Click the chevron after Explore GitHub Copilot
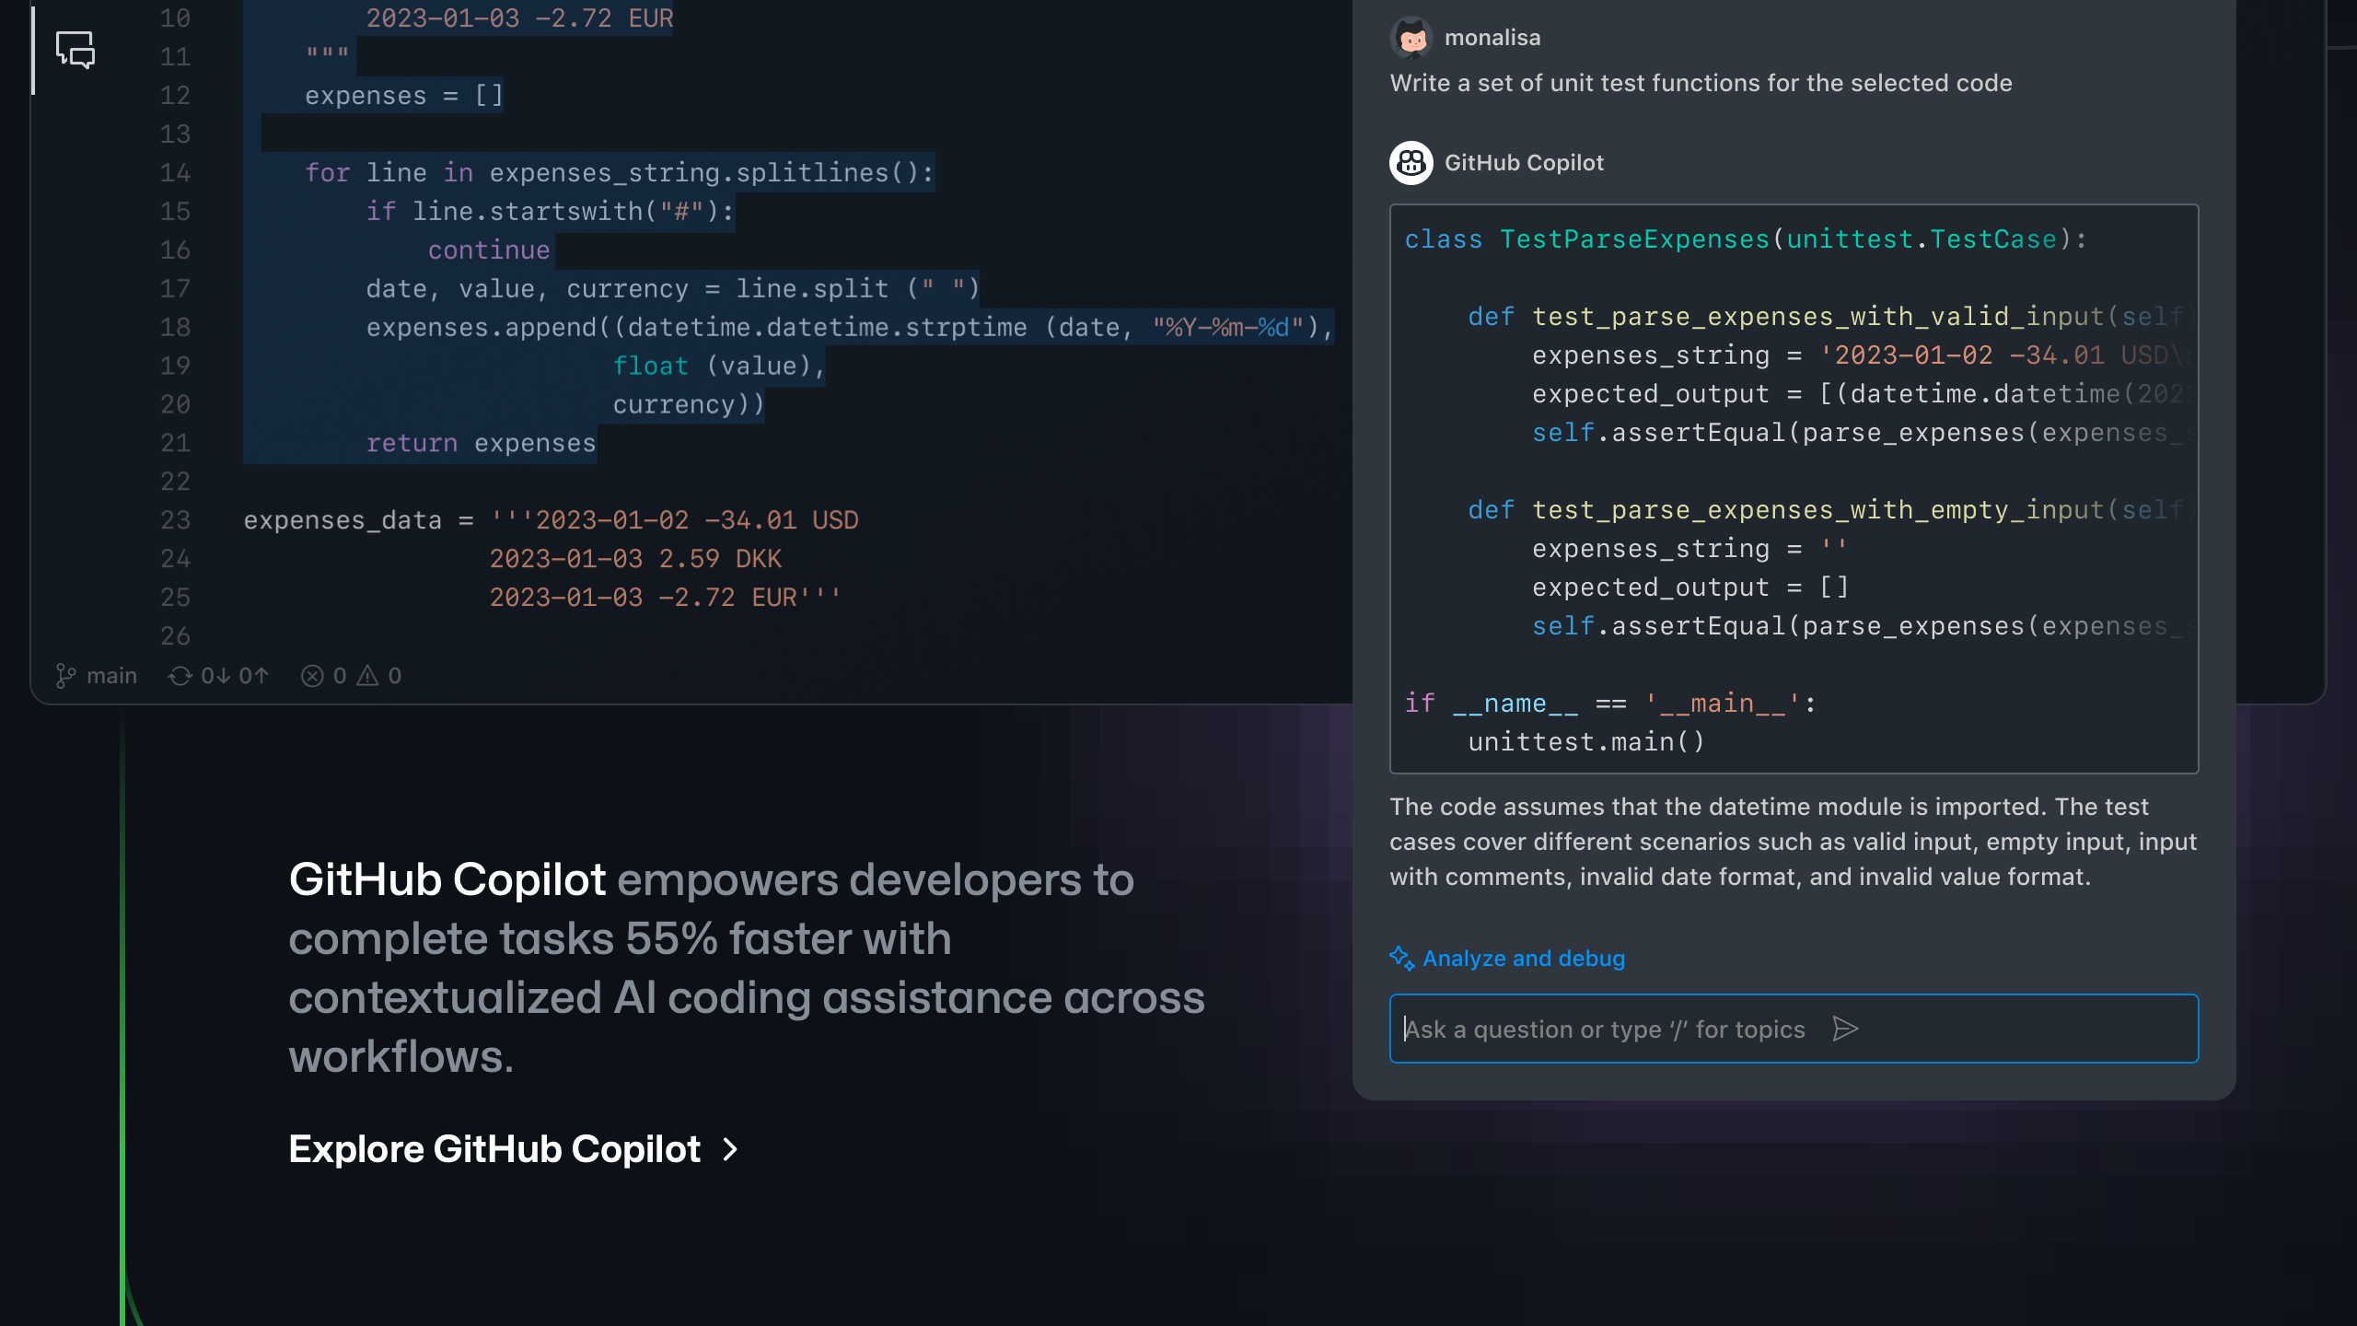This screenshot has width=2357, height=1326. pyautogui.click(x=731, y=1149)
